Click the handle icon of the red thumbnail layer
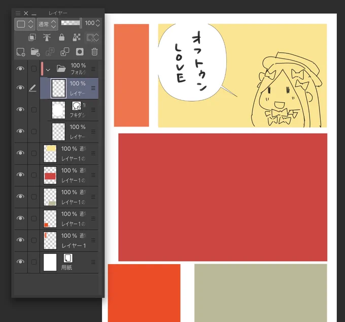 click(93, 175)
